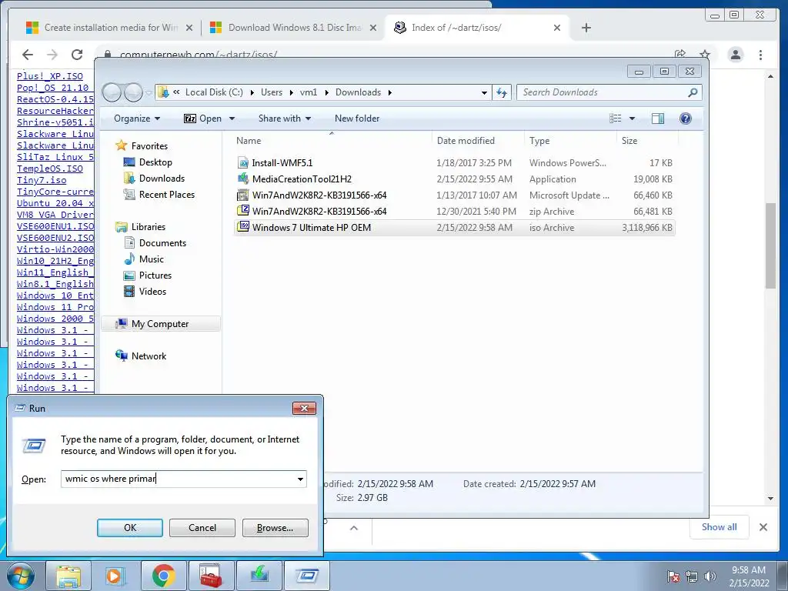Open the Chrome profile avatar icon

[735, 55]
